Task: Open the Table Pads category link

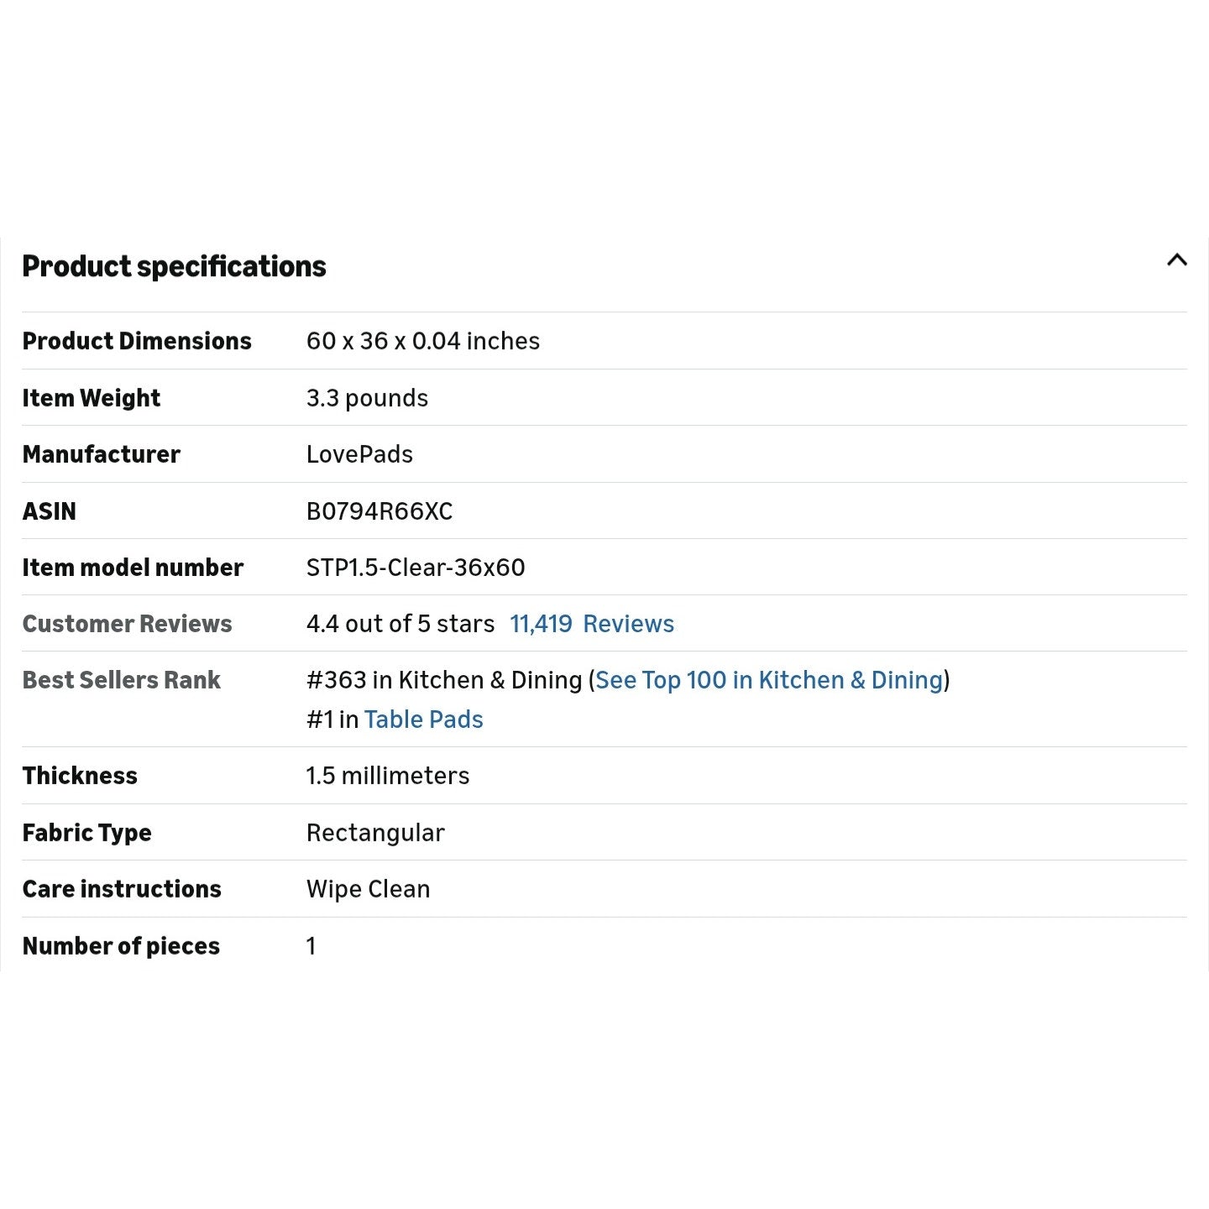Action: [424, 720]
